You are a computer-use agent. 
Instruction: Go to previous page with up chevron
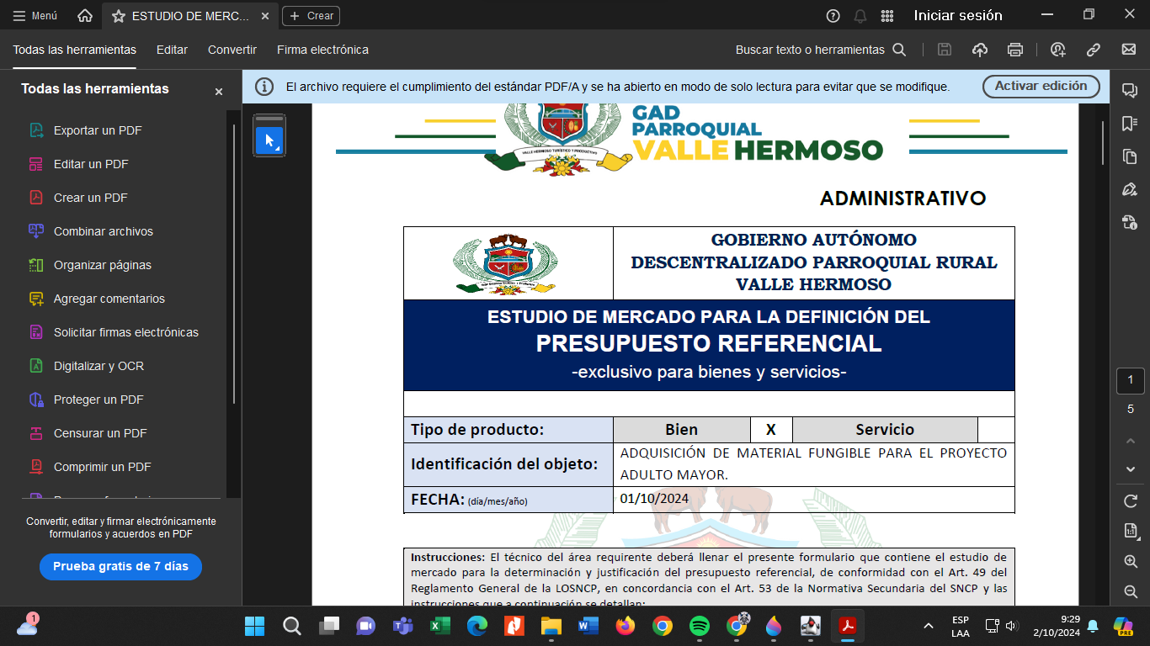[x=1130, y=441]
